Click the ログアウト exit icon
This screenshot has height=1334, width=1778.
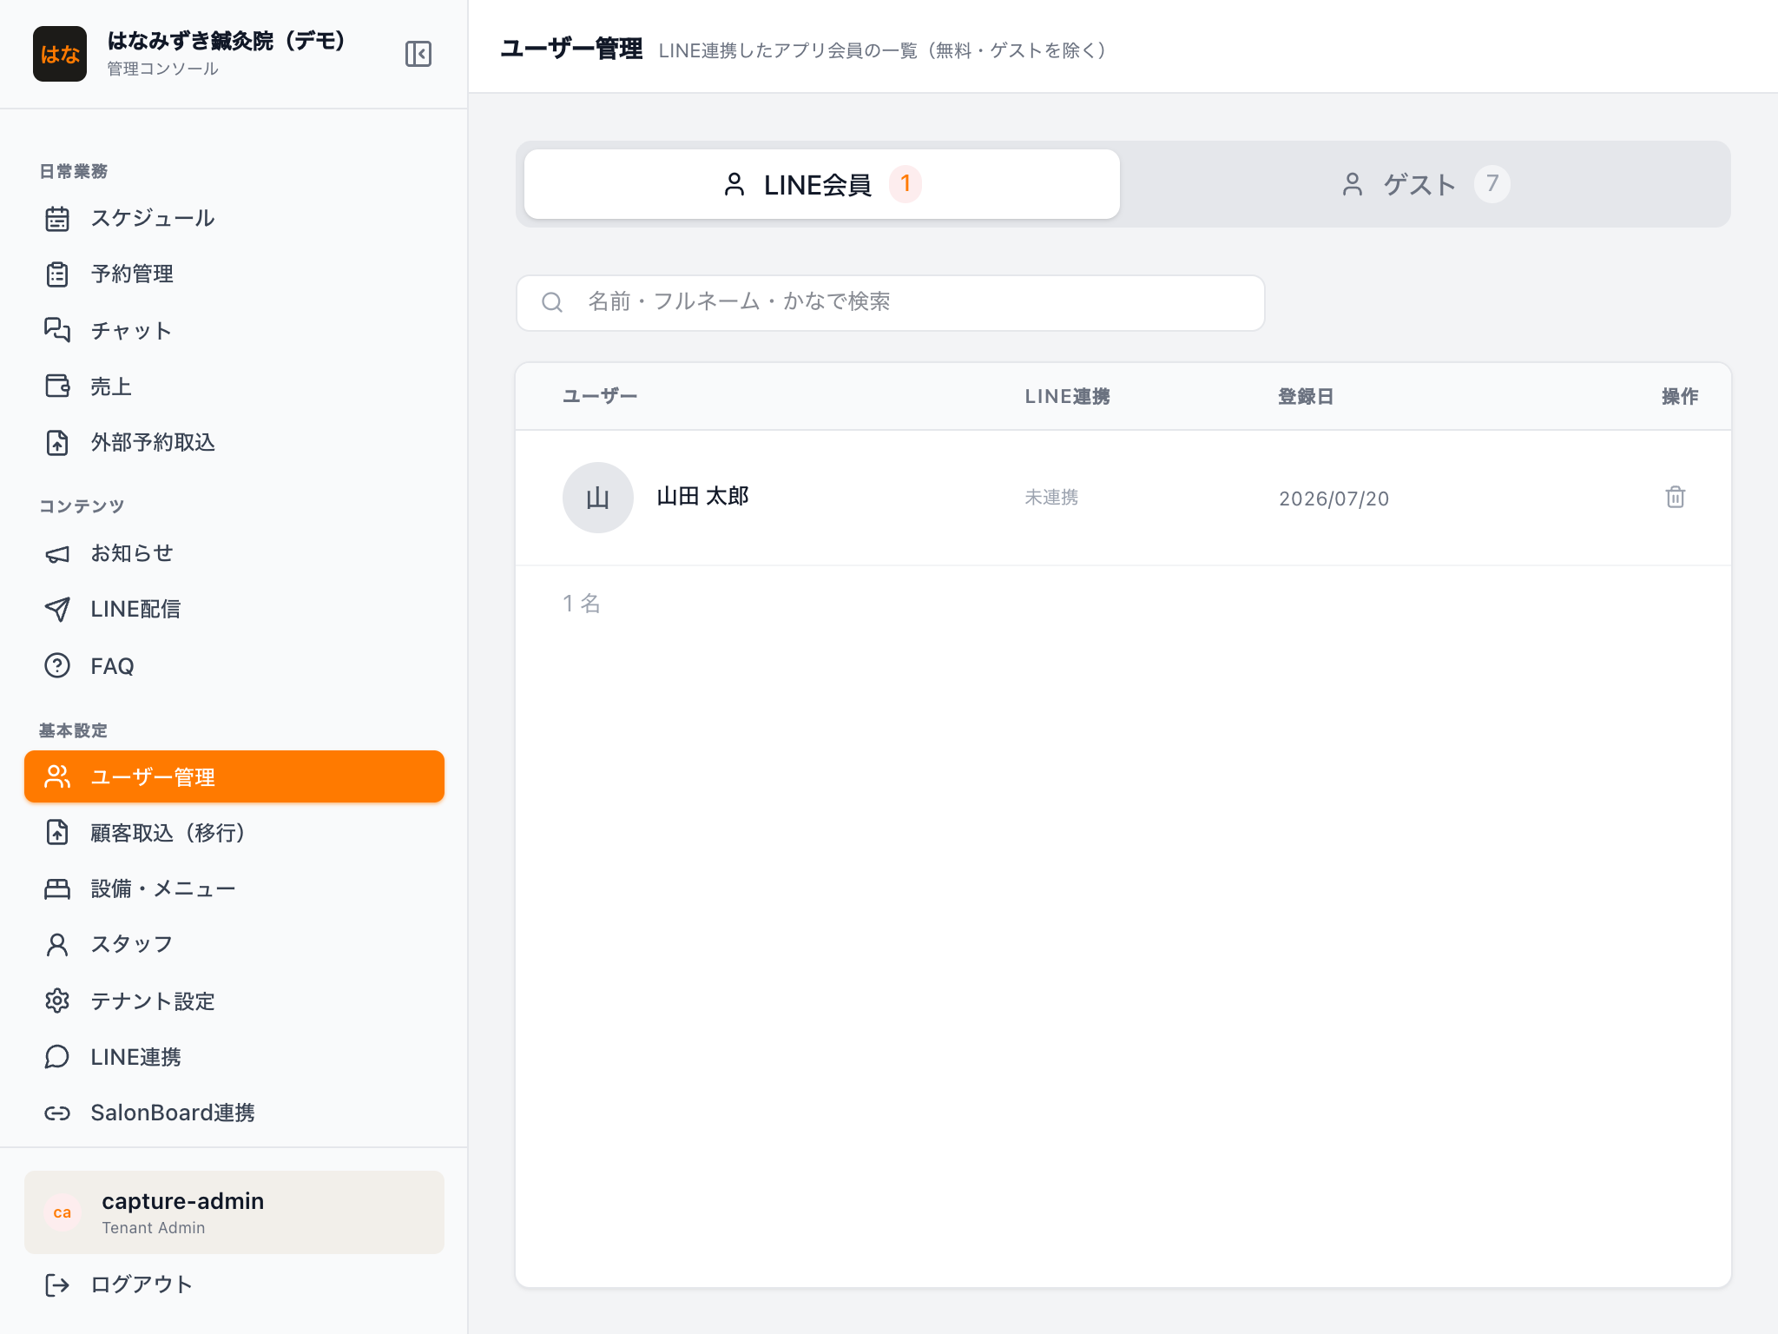(57, 1284)
